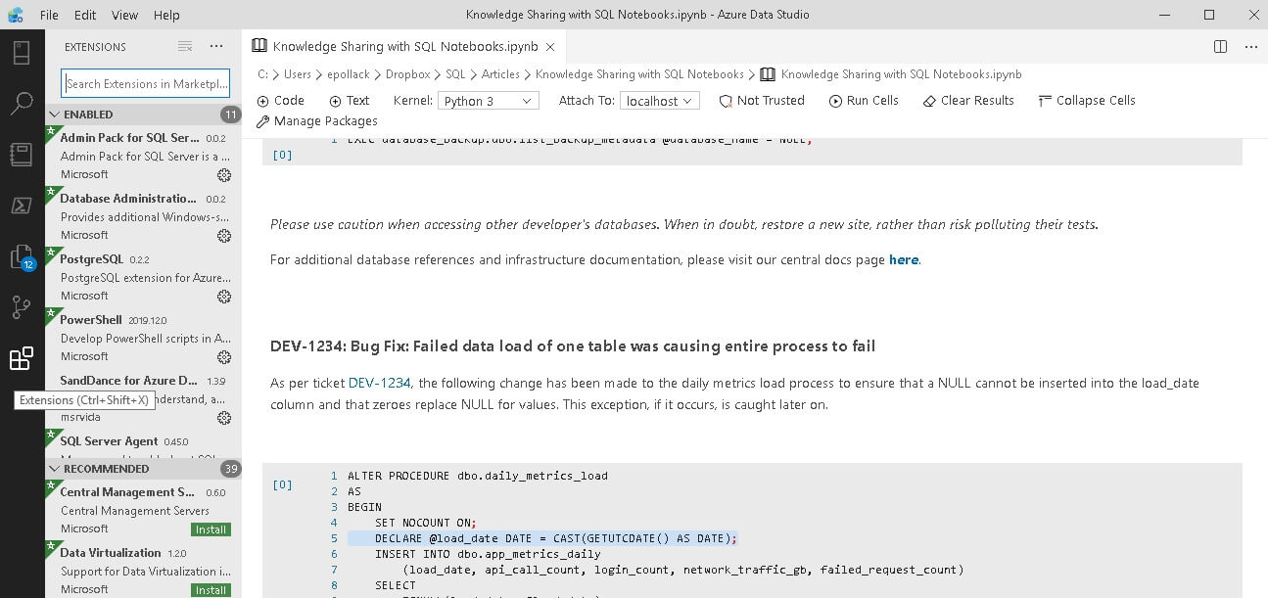
Task: Click the DECLARE @load_date code line
Action: click(x=556, y=538)
